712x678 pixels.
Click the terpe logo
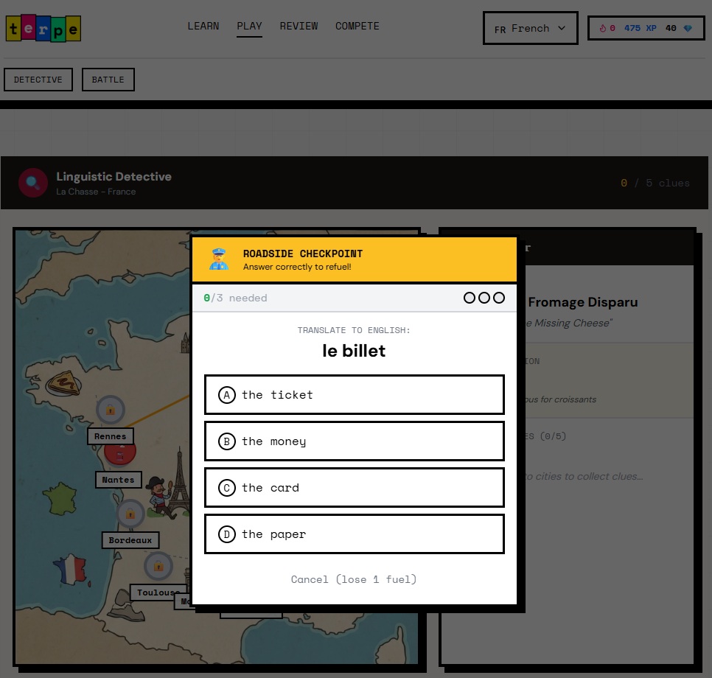pos(43,29)
